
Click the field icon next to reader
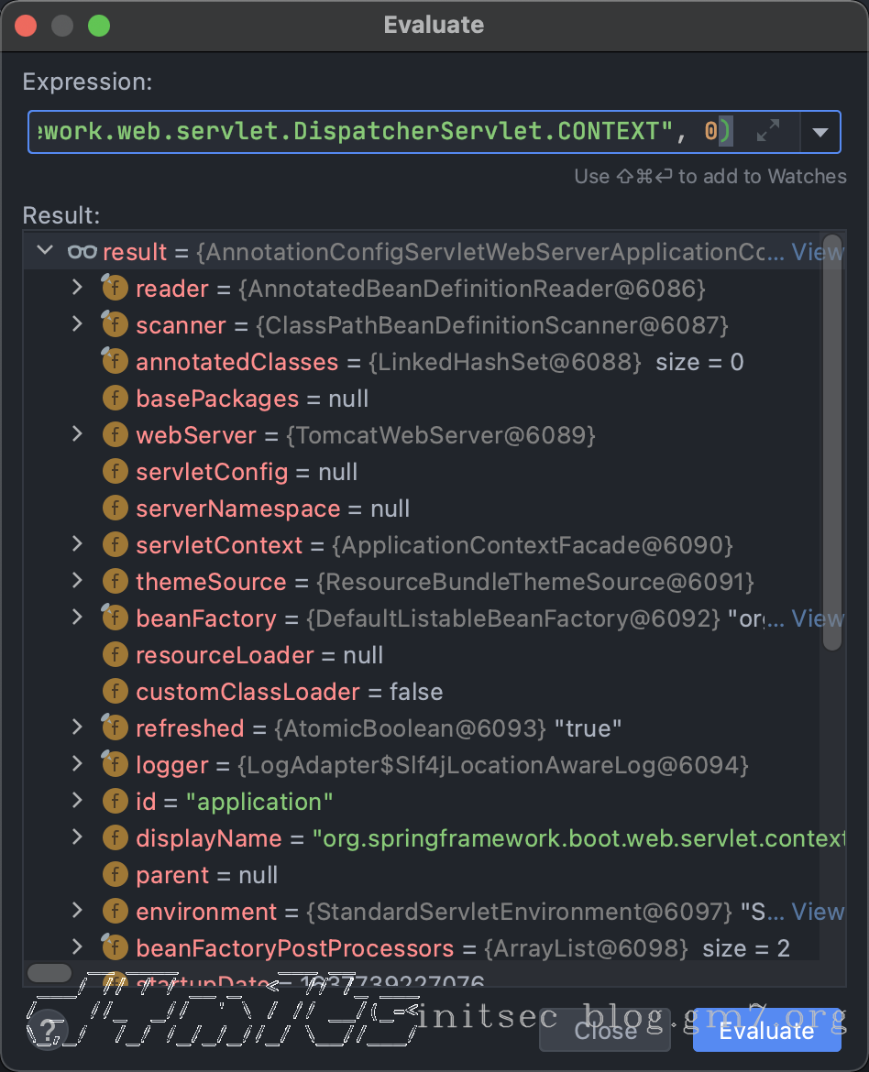pyautogui.click(x=115, y=289)
